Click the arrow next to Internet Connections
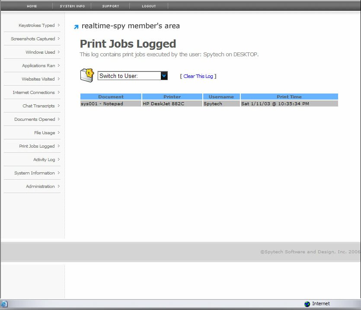 pyautogui.click(x=58, y=92)
